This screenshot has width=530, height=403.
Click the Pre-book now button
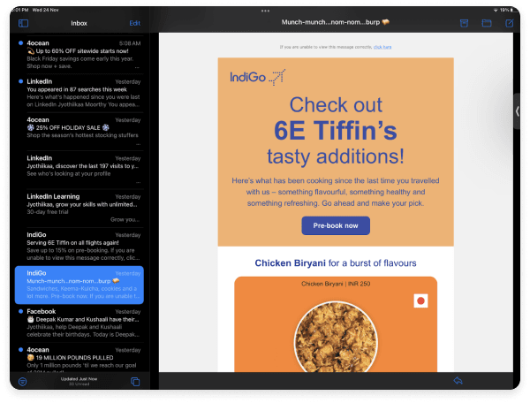click(336, 225)
